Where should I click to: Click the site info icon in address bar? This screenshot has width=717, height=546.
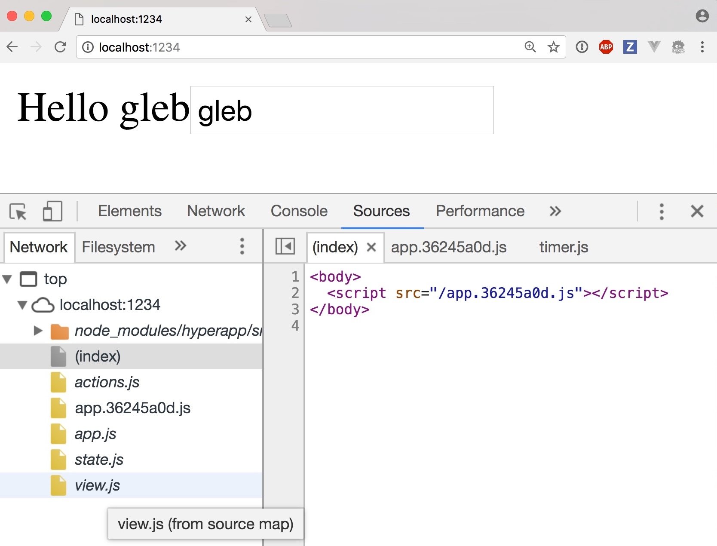click(88, 47)
